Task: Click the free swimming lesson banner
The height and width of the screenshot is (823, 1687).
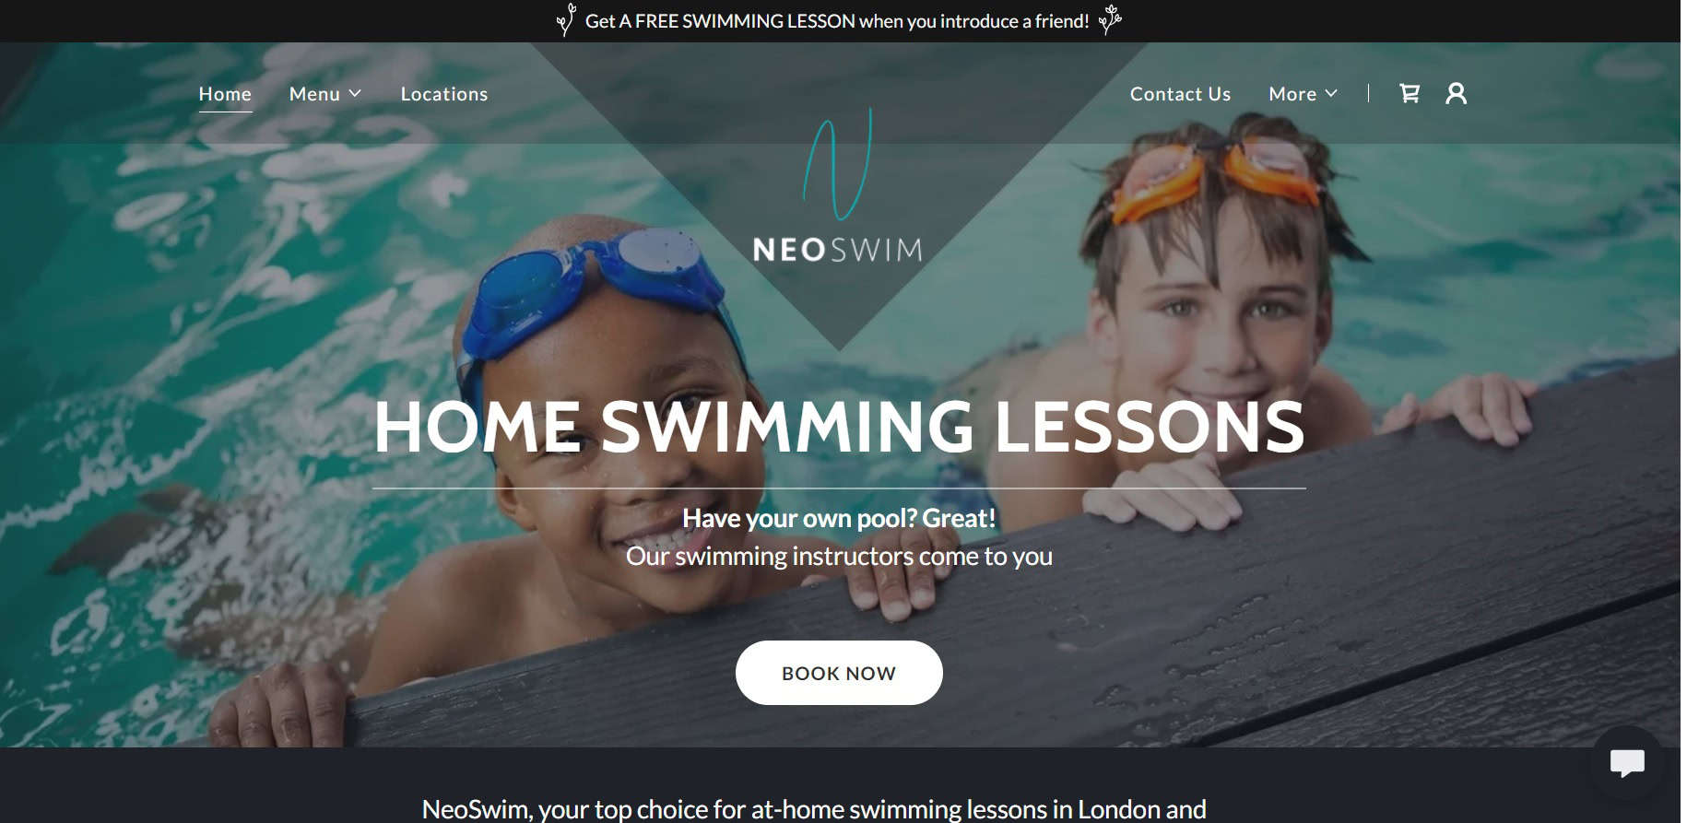Action: [837, 21]
